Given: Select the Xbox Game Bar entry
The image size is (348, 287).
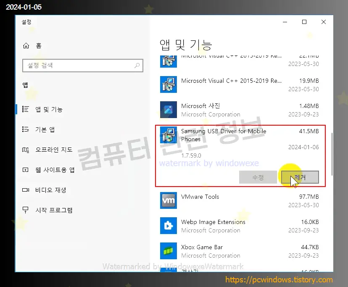Looking at the screenshot, I should click(239, 251).
